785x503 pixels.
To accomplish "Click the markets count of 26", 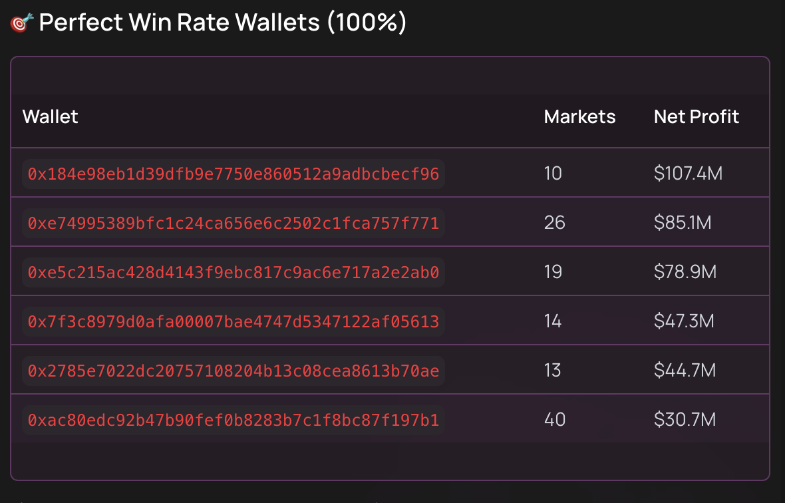I will point(554,223).
